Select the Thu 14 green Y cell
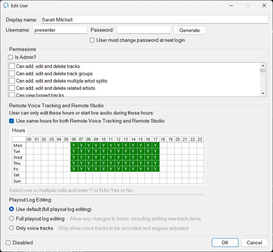Image resolution: width=273 pixels, height=252 pixels. pyautogui.click(x=133, y=163)
